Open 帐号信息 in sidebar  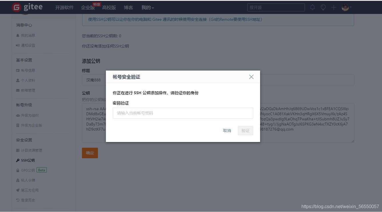(28, 70)
